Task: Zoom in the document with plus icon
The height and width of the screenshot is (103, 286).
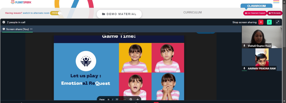Action: click(138, 99)
